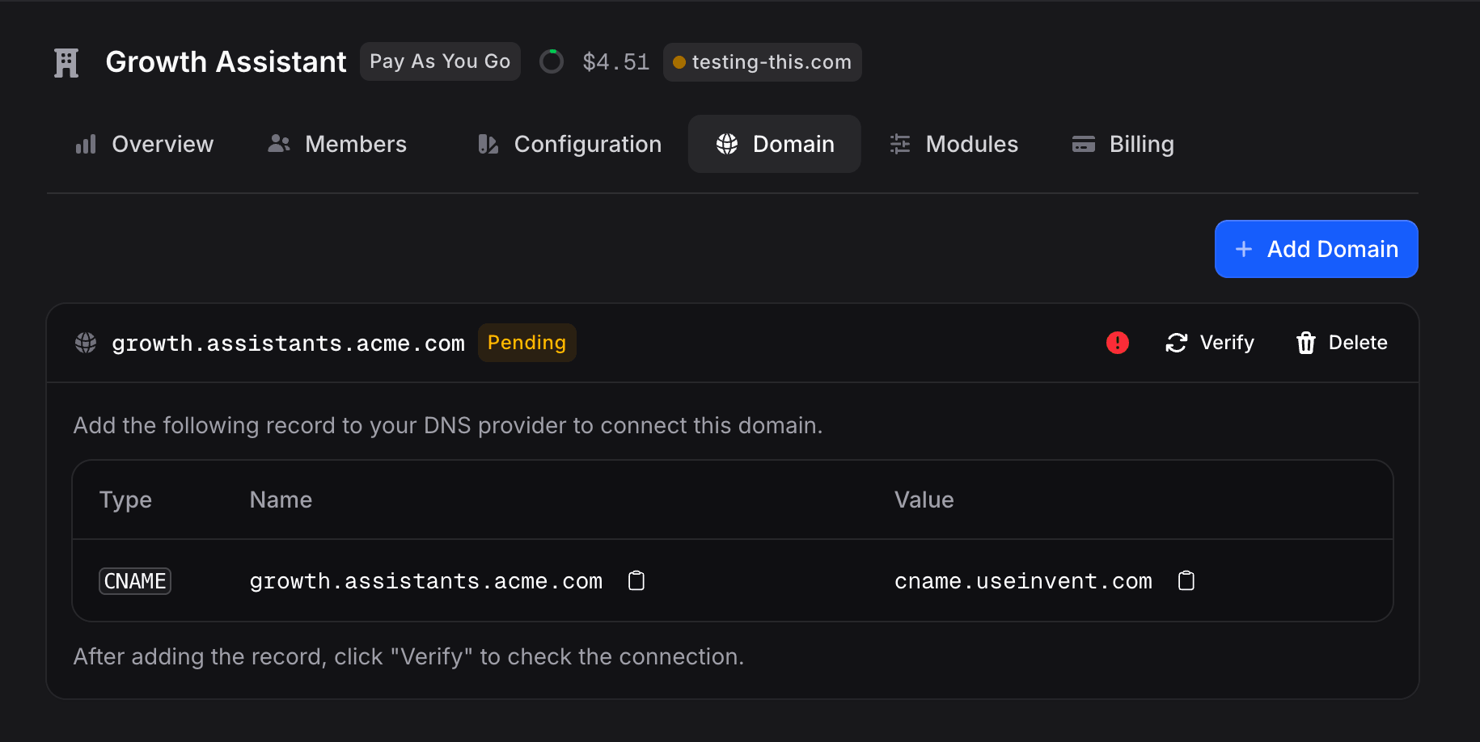Click the globe icon beside growth.assistants.acme.com header
The width and height of the screenshot is (1480, 742).
coord(86,343)
